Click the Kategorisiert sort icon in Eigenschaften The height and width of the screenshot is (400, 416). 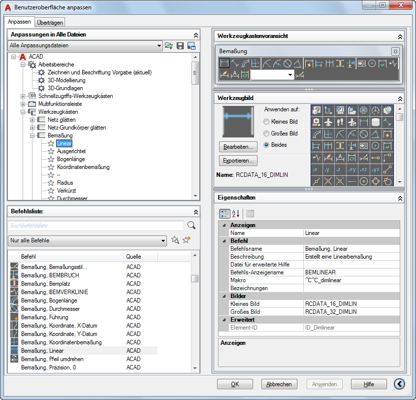click(224, 214)
